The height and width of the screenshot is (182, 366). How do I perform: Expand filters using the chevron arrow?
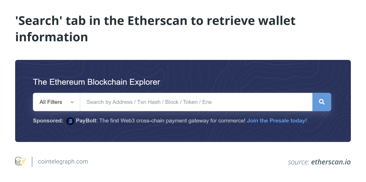pyautogui.click(x=72, y=102)
